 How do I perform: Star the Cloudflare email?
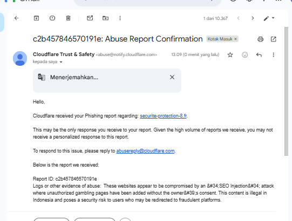point(230,55)
